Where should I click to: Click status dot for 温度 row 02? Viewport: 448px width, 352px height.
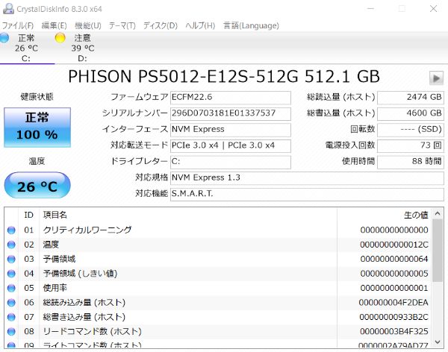coord(11,245)
